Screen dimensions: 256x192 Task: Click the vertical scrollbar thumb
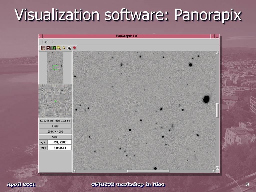point(217,110)
